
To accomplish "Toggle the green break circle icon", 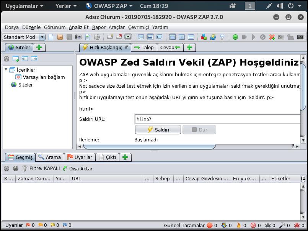I will tap(235, 37).
